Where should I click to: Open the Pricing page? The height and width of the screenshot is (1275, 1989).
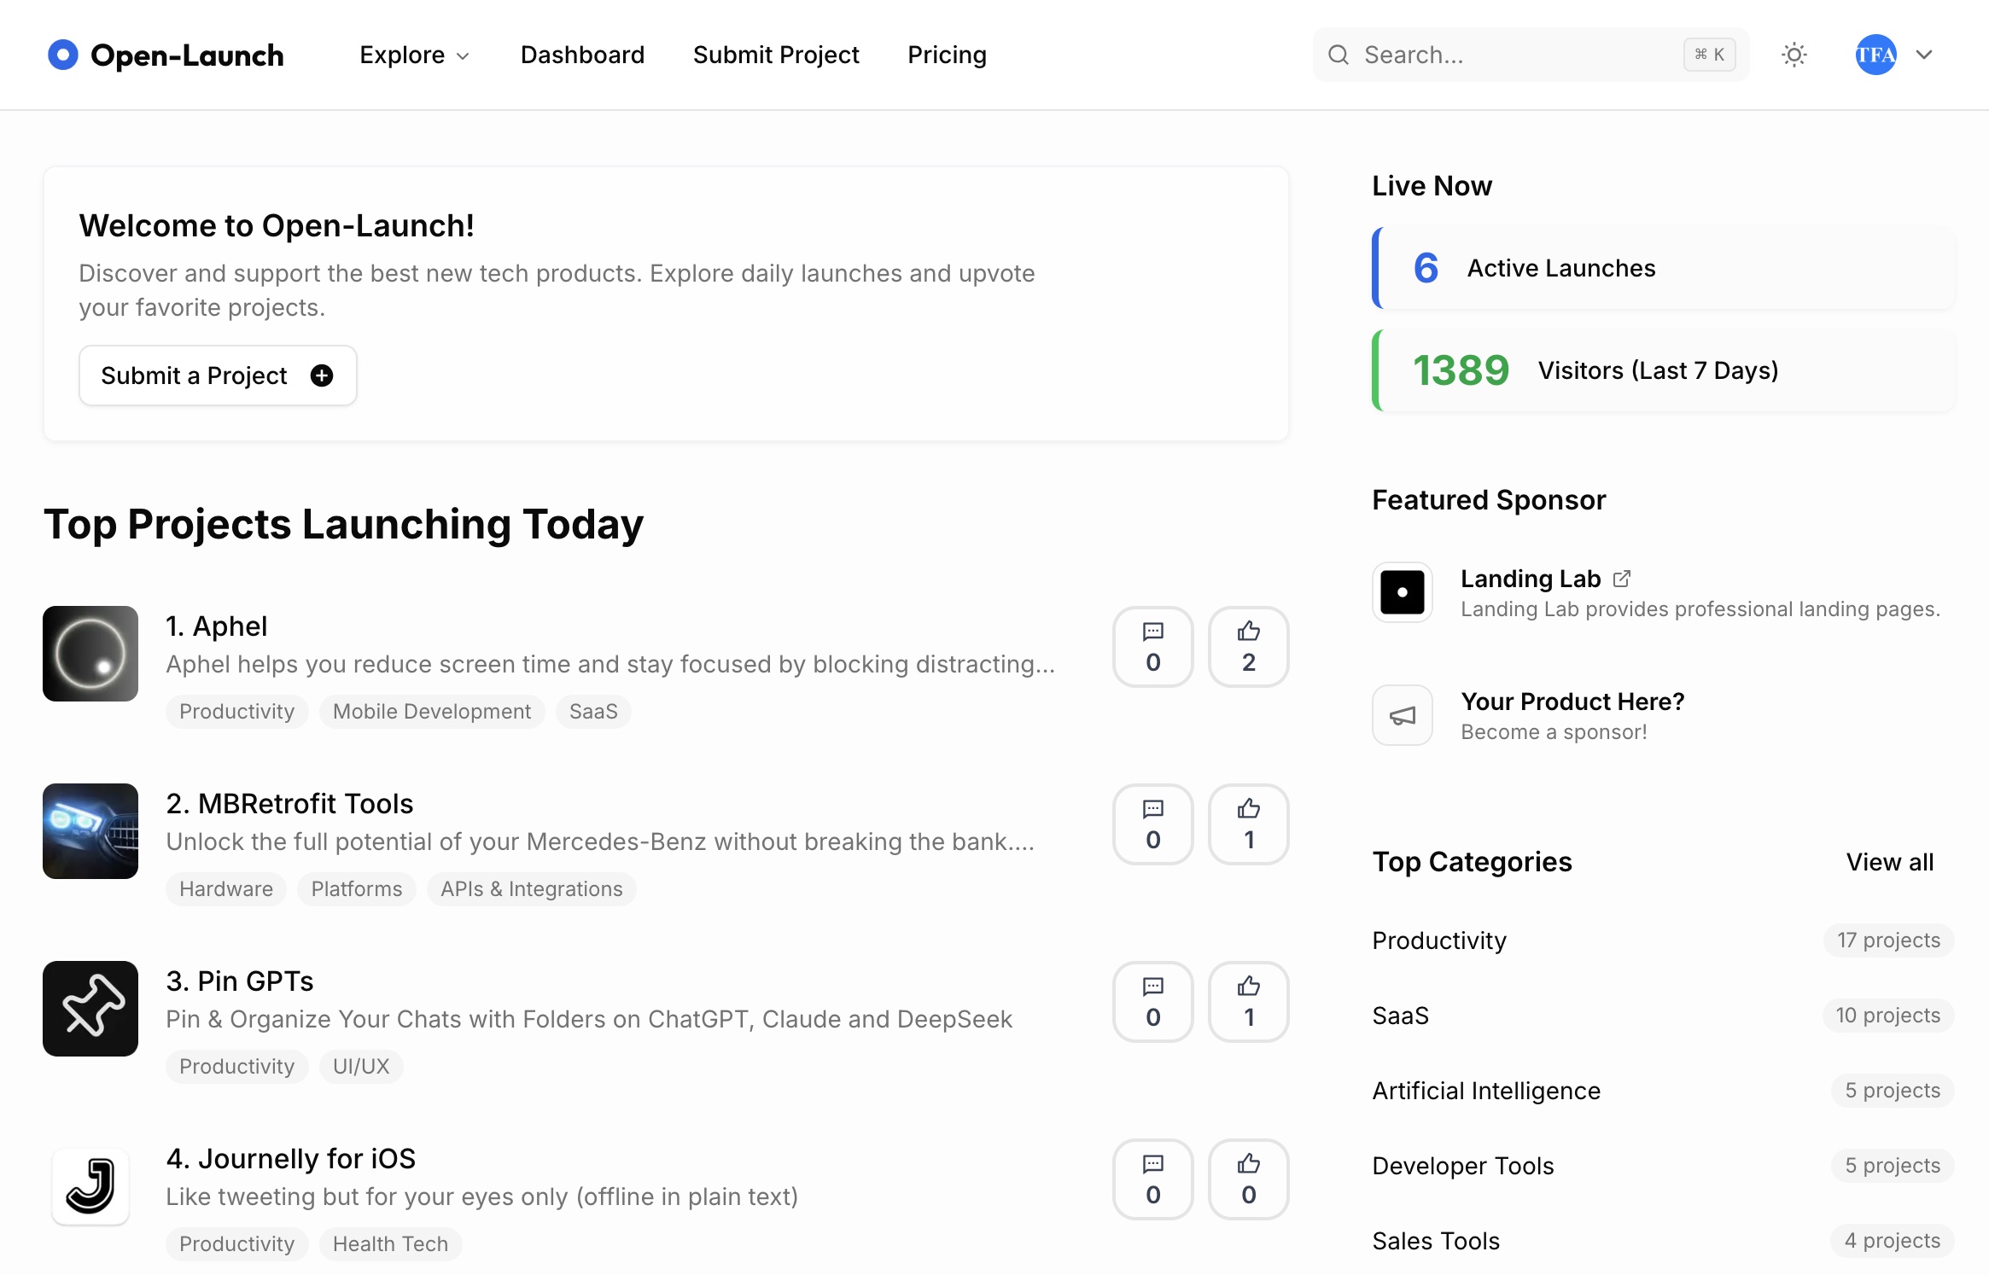pyautogui.click(x=947, y=55)
